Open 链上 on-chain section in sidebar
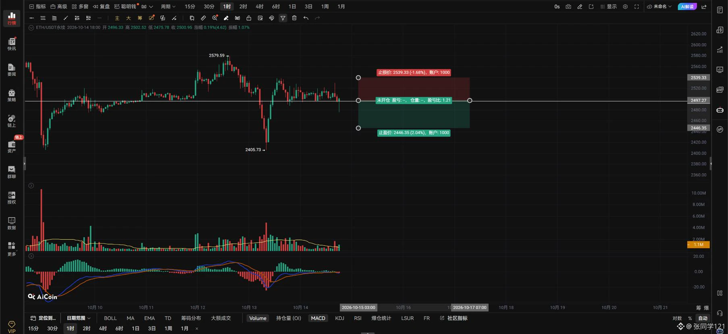Image resolution: width=728 pixels, height=334 pixels. pos(12,121)
